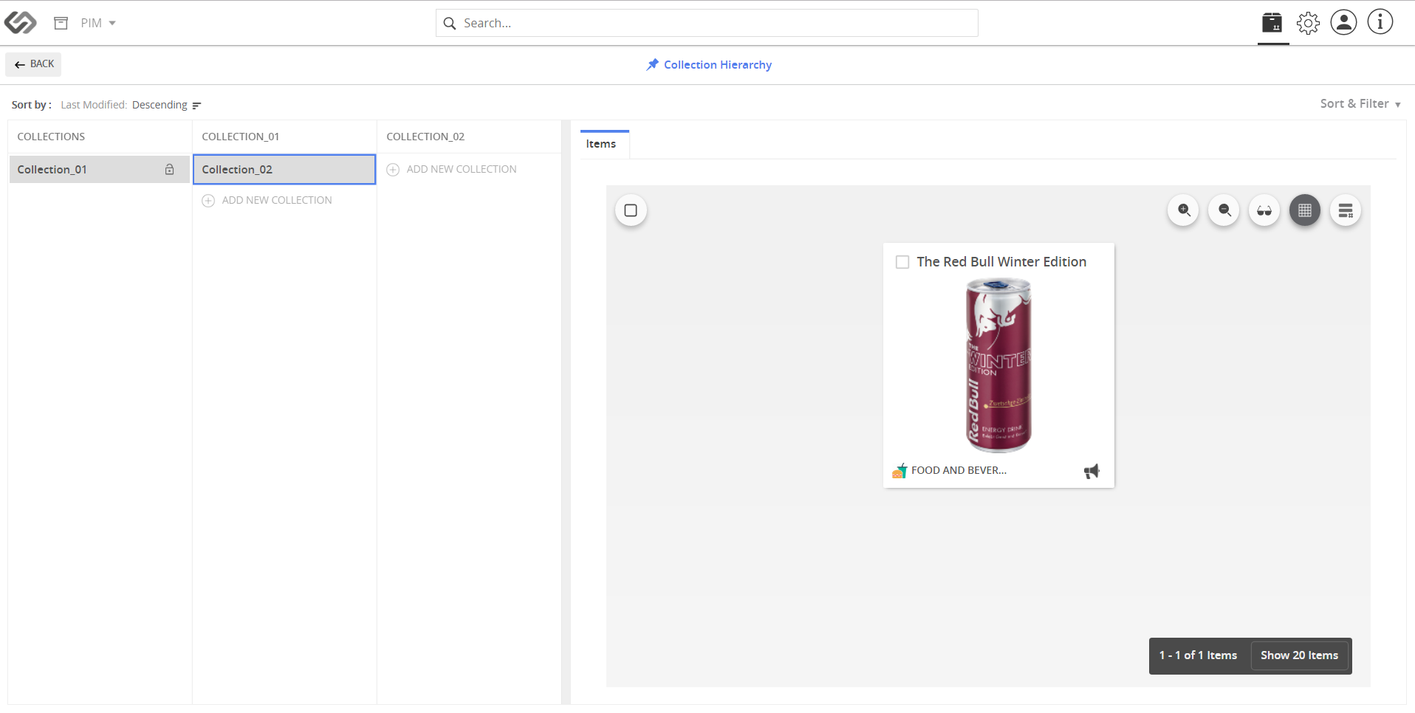Screen dimensions: 1415x713
Task: Switch to grid view layout
Action: pos(1305,210)
